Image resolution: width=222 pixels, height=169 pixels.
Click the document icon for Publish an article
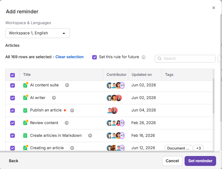[25, 110]
